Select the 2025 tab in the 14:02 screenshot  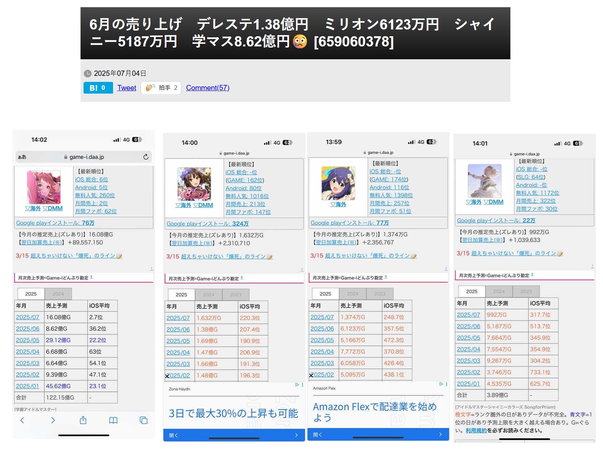click(x=31, y=294)
